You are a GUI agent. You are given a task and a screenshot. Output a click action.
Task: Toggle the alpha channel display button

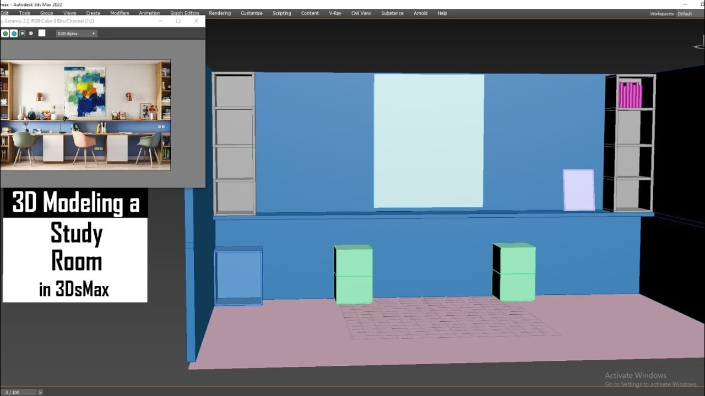(x=23, y=34)
